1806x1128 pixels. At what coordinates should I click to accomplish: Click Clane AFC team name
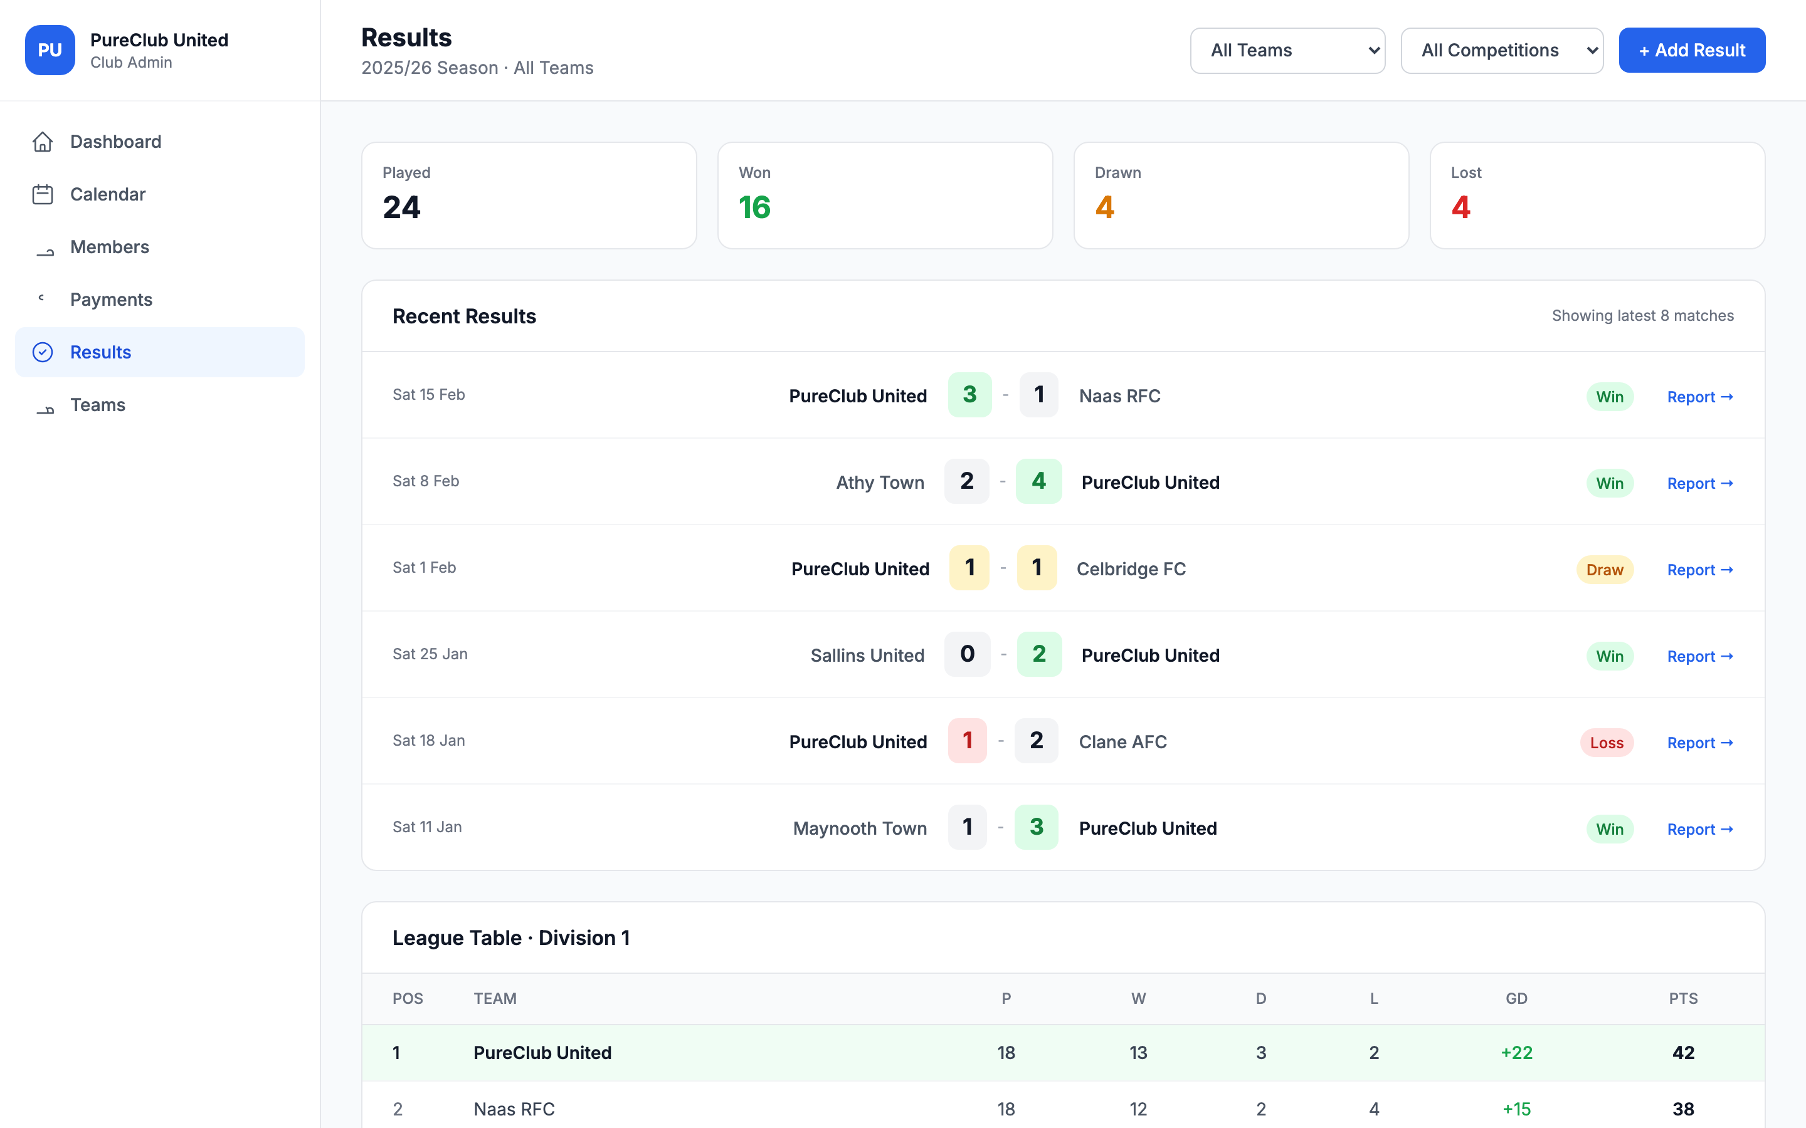pyautogui.click(x=1122, y=743)
